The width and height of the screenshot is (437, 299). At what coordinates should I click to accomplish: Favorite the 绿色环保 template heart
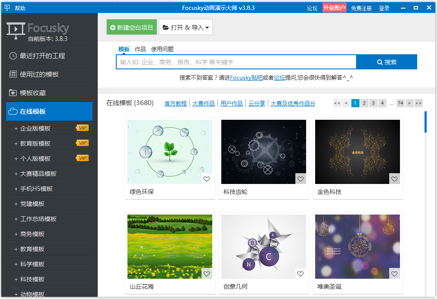(x=207, y=179)
